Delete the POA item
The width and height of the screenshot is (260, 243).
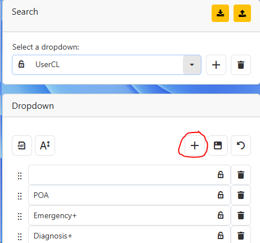pos(241,195)
